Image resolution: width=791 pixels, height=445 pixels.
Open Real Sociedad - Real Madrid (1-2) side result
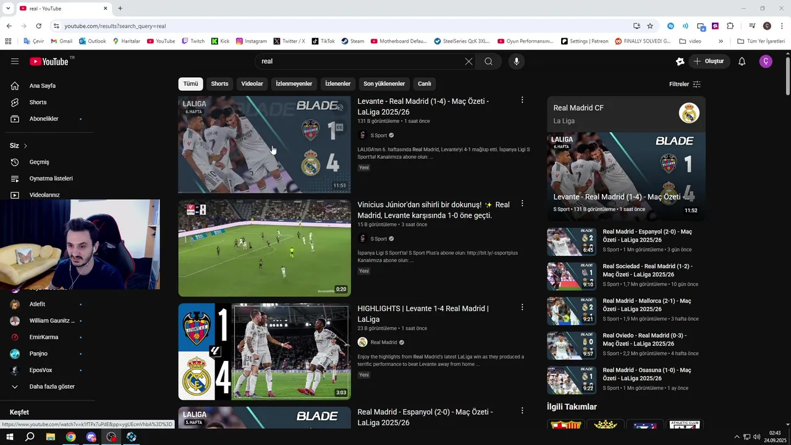tap(625, 276)
